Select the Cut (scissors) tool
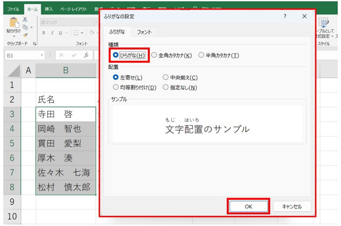The image size is (341, 226). tap(25, 20)
